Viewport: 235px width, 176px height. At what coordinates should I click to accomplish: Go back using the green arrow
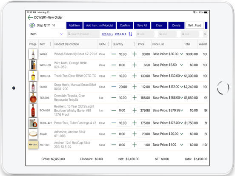pos(30,17)
